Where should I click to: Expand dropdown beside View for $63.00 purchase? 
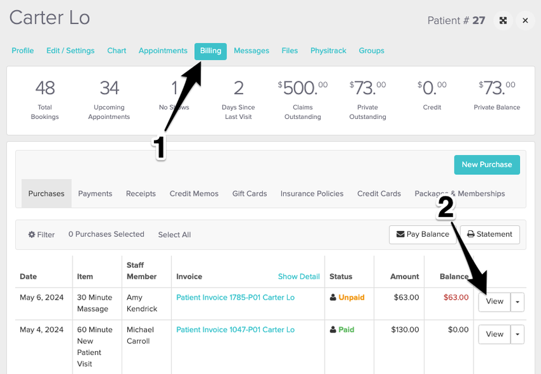pyautogui.click(x=517, y=302)
